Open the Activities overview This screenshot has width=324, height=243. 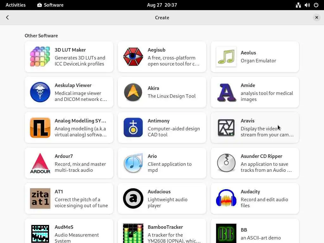point(16,5)
